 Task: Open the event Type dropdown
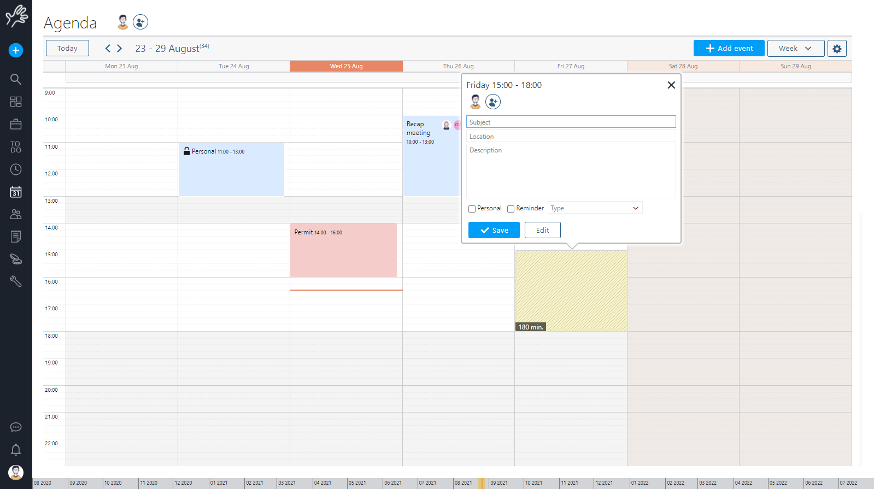(595, 208)
